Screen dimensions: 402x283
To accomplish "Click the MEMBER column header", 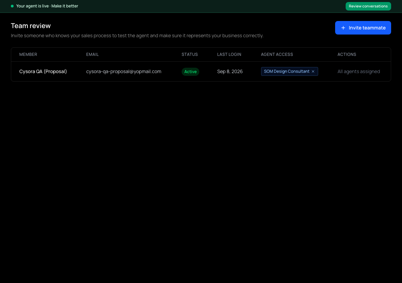I will pyautogui.click(x=28, y=55).
